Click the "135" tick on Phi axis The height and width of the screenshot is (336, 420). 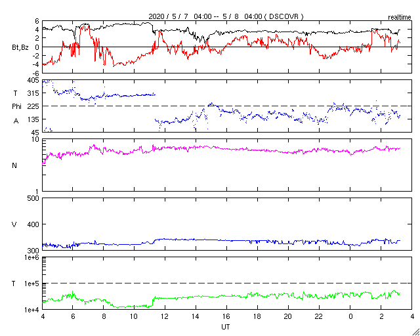[33, 119]
